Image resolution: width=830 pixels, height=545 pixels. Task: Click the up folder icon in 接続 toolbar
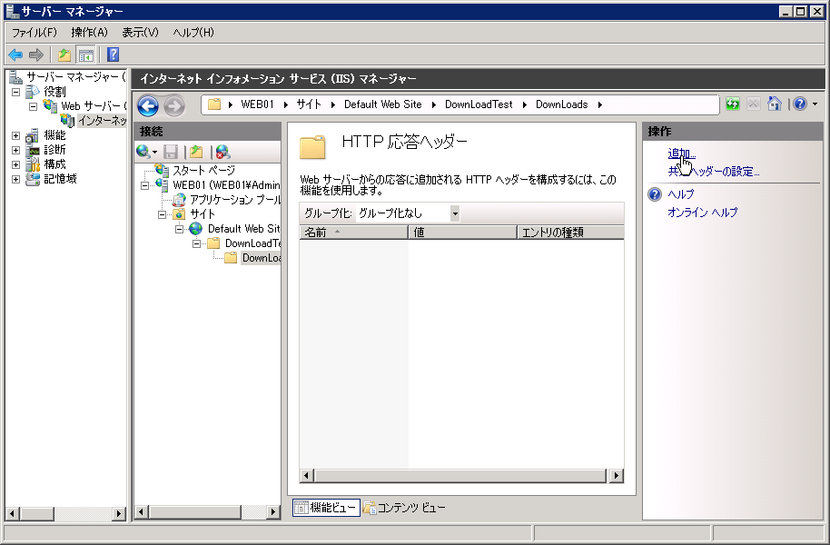(196, 152)
